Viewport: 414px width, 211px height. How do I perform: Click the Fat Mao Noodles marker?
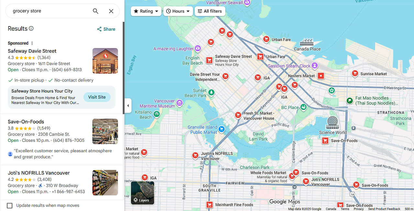[349, 100]
